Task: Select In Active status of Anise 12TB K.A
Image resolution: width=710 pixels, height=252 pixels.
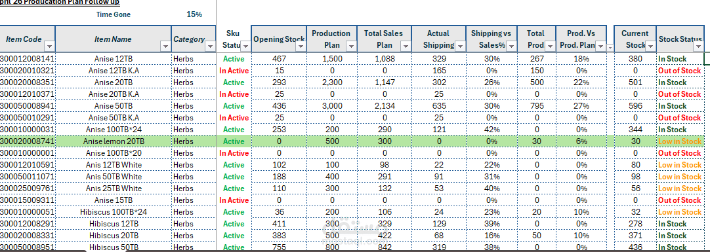Action: pyautogui.click(x=234, y=71)
